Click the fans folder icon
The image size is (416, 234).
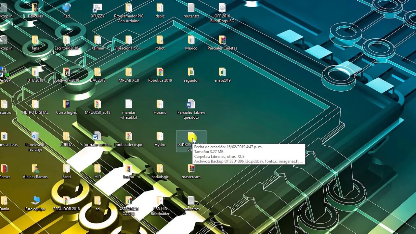pos(35,40)
